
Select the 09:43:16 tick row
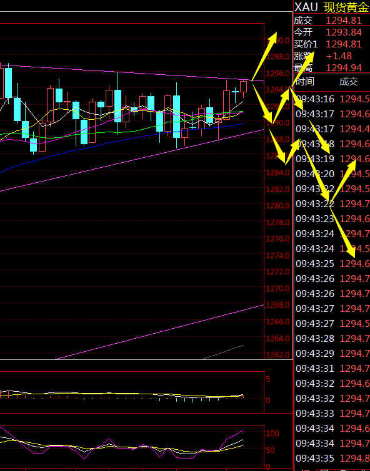point(332,99)
